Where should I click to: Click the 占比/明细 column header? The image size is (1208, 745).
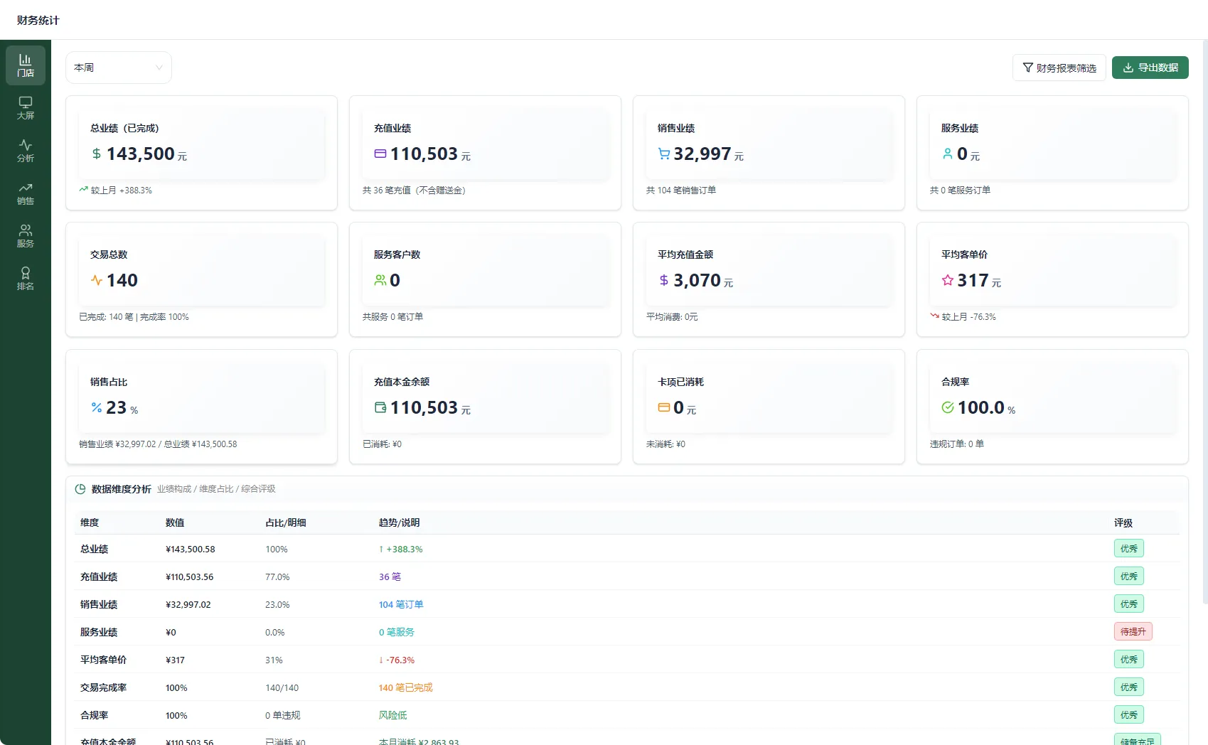pyautogui.click(x=286, y=522)
